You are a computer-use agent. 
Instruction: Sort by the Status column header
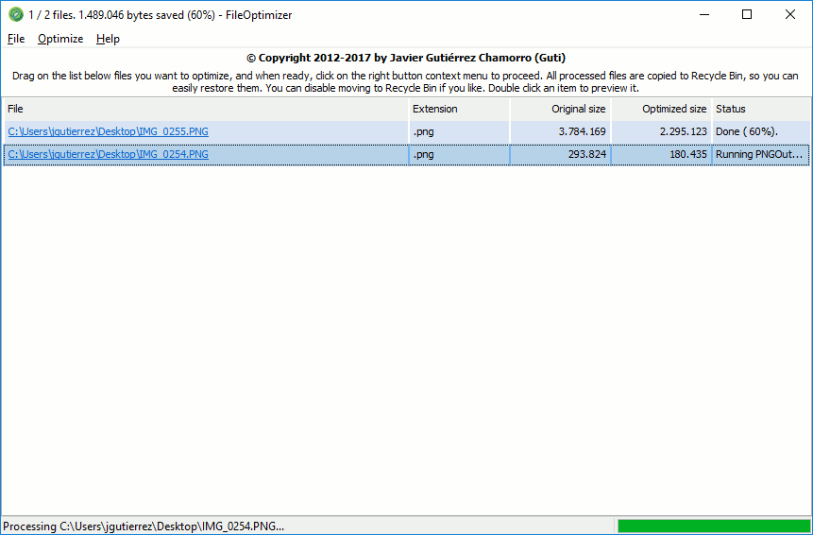pyautogui.click(x=761, y=109)
